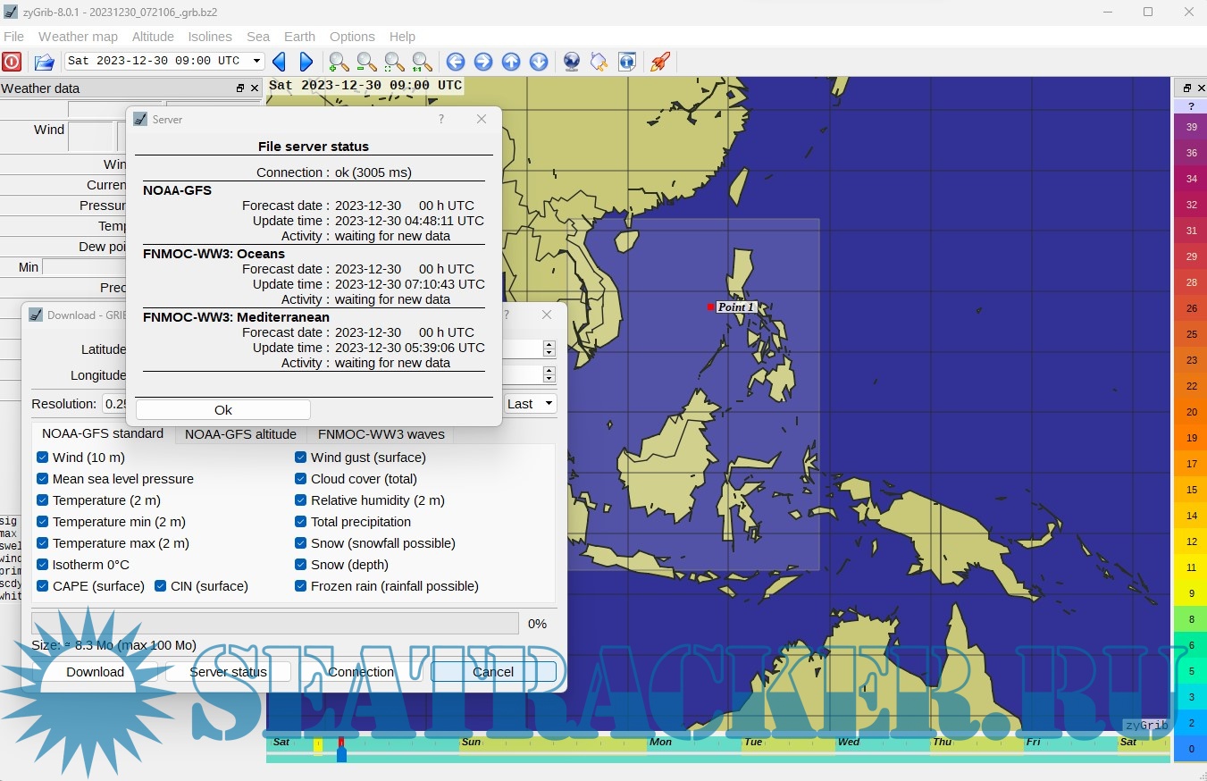Click the globe download icon in toolbar

click(572, 62)
